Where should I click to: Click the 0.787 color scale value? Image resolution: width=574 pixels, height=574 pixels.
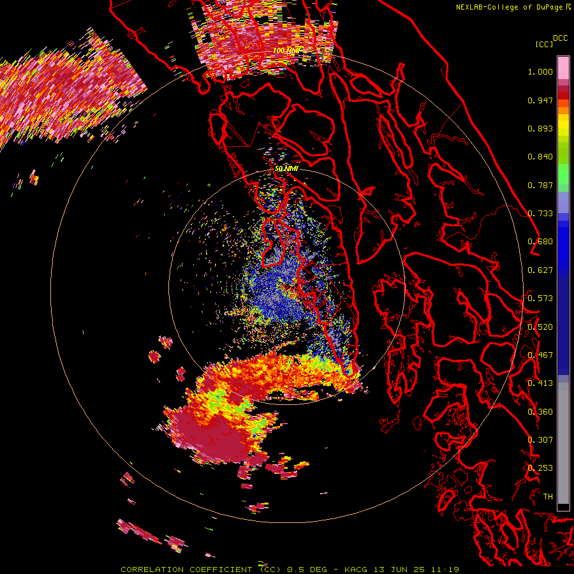click(540, 185)
